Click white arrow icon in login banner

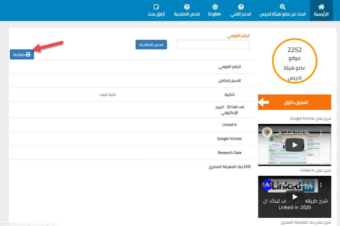(x=264, y=102)
